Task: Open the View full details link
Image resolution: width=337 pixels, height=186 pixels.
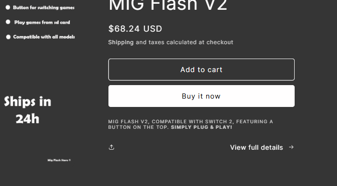Action: pyautogui.click(x=256, y=147)
